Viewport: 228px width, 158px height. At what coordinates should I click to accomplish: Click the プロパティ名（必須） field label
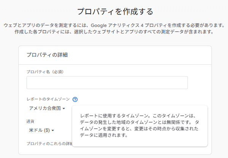(x=44, y=72)
